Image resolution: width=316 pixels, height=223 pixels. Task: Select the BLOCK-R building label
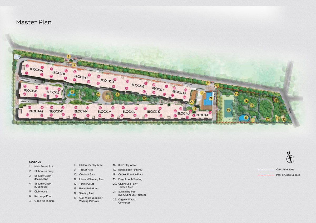[x=30, y=91]
